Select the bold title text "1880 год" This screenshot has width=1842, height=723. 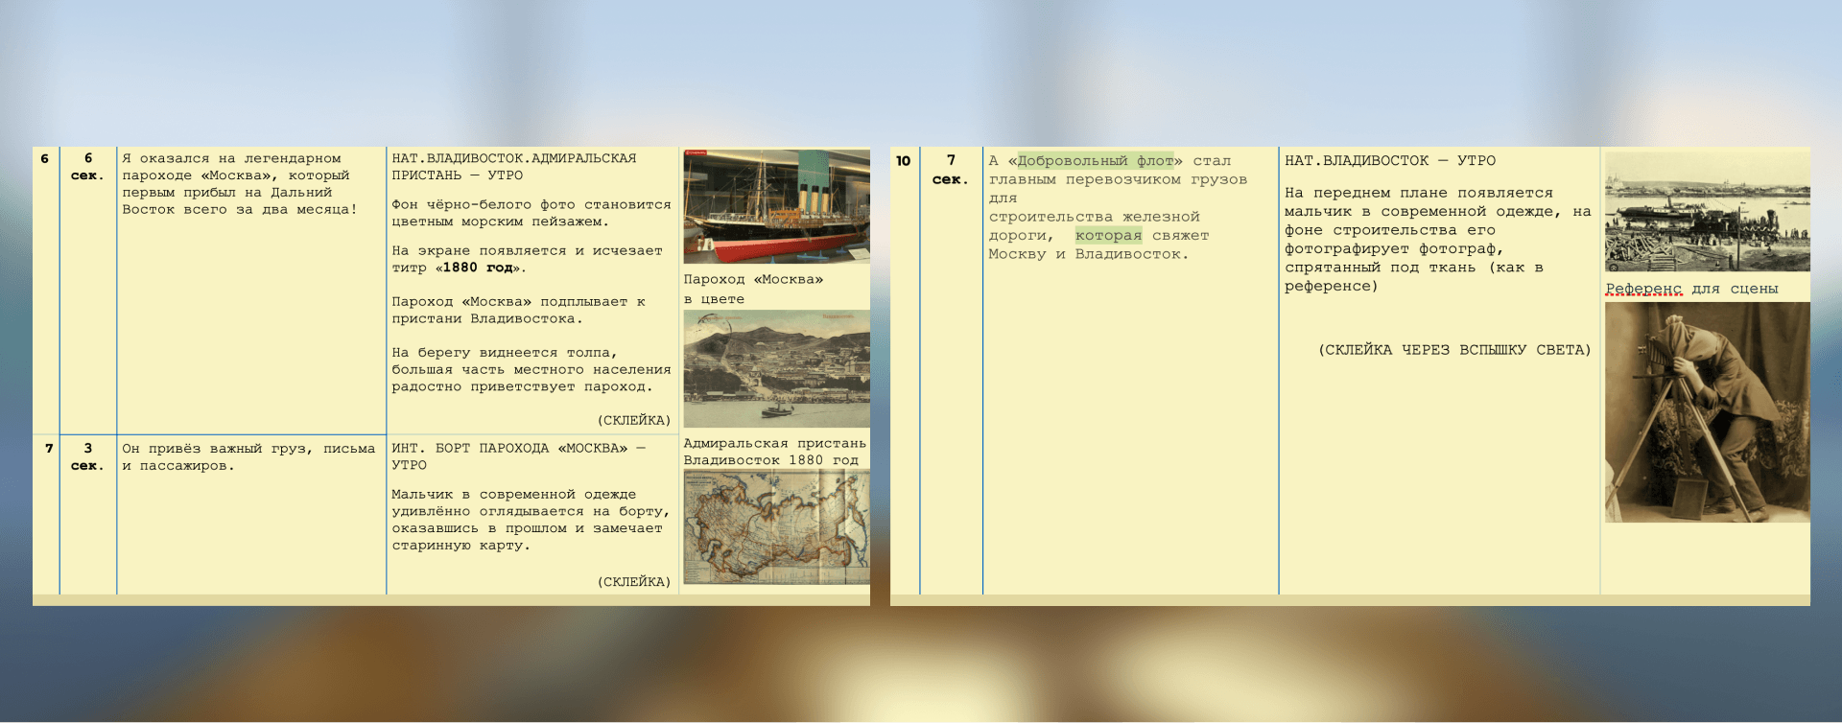[478, 268]
